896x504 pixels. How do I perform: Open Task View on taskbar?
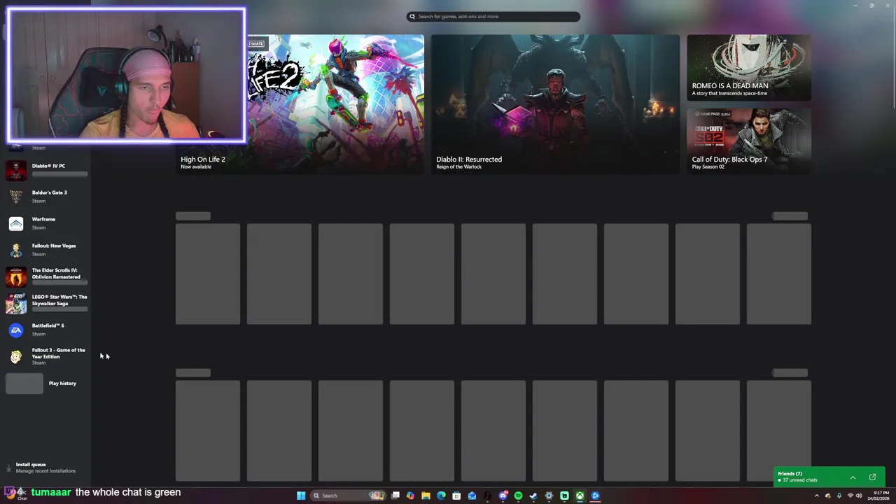click(395, 496)
